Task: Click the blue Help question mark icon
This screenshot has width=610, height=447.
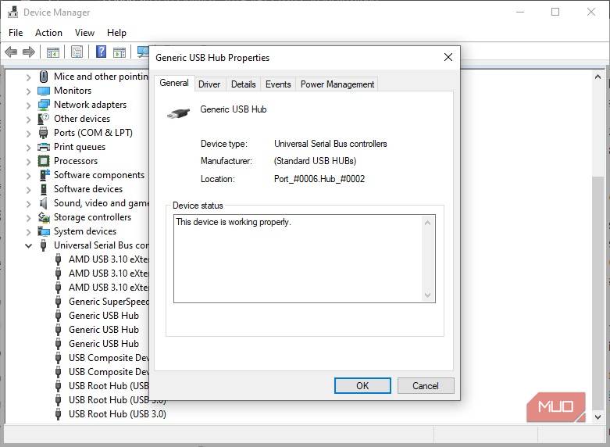Action: pyautogui.click(x=102, y=52)
